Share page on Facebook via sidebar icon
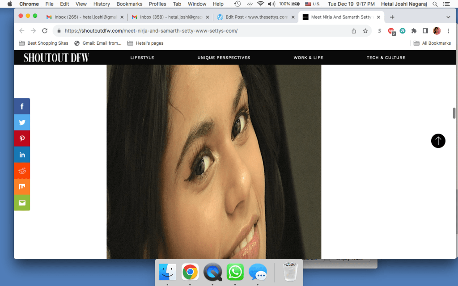458x286 pixels. (22, 106)
